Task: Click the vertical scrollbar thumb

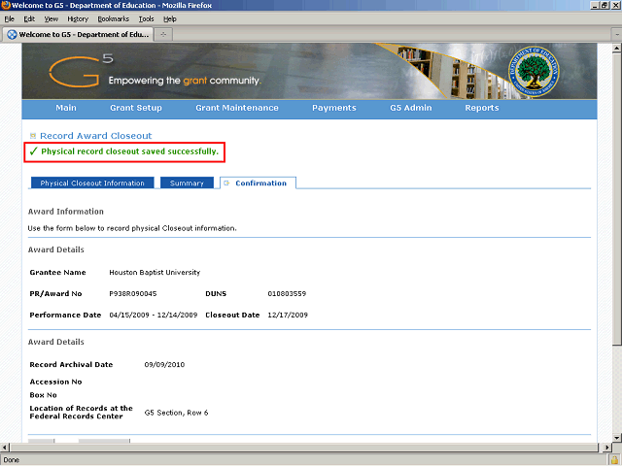Action: 616,198
